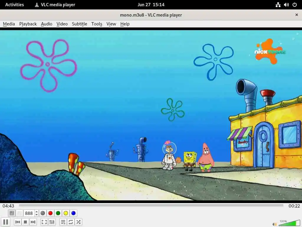Skip to next media track
This screenshot has width=302, height=227.
[x=33, y=222]
